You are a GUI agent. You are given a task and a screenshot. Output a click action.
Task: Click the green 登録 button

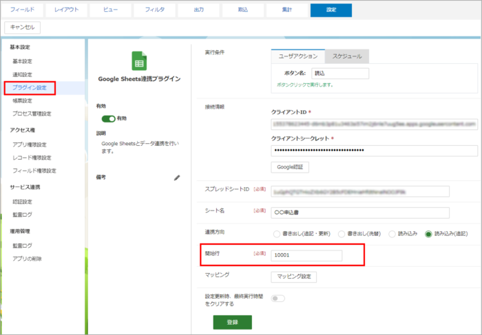click(x=233, y=323)
